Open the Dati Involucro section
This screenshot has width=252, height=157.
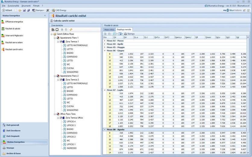pos(14,130)
